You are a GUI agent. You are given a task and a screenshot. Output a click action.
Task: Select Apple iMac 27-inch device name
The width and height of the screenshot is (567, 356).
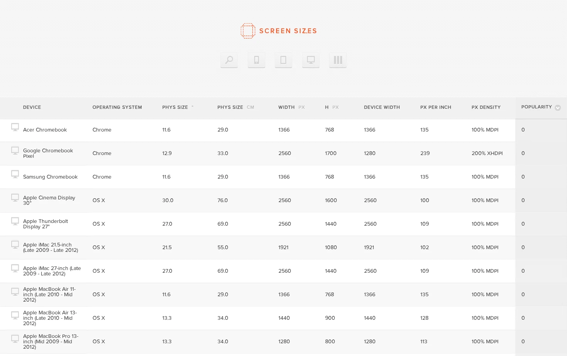[52, 271]
